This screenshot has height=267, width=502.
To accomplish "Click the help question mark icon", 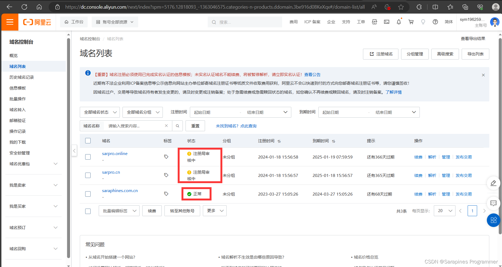I will point(435,22).
